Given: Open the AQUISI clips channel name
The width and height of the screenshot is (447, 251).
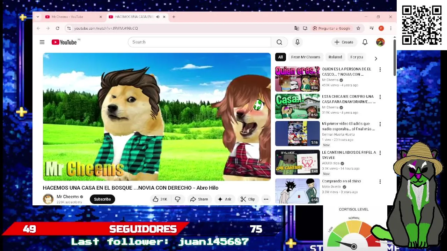Looking at the screenshot, I should pyautogui.click(x=330, y=163).
